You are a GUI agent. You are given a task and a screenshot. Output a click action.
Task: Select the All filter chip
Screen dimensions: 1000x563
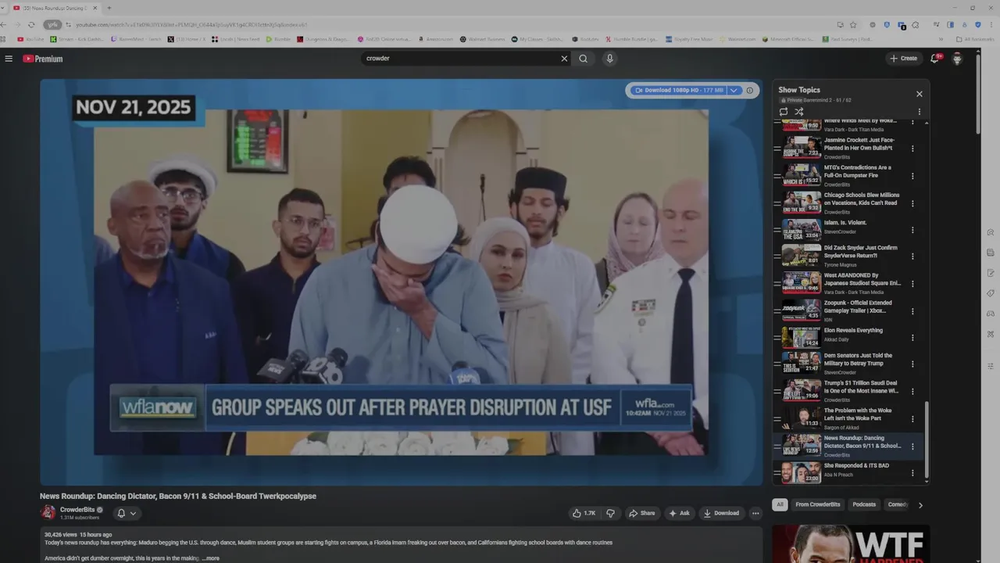coord(780,504)
